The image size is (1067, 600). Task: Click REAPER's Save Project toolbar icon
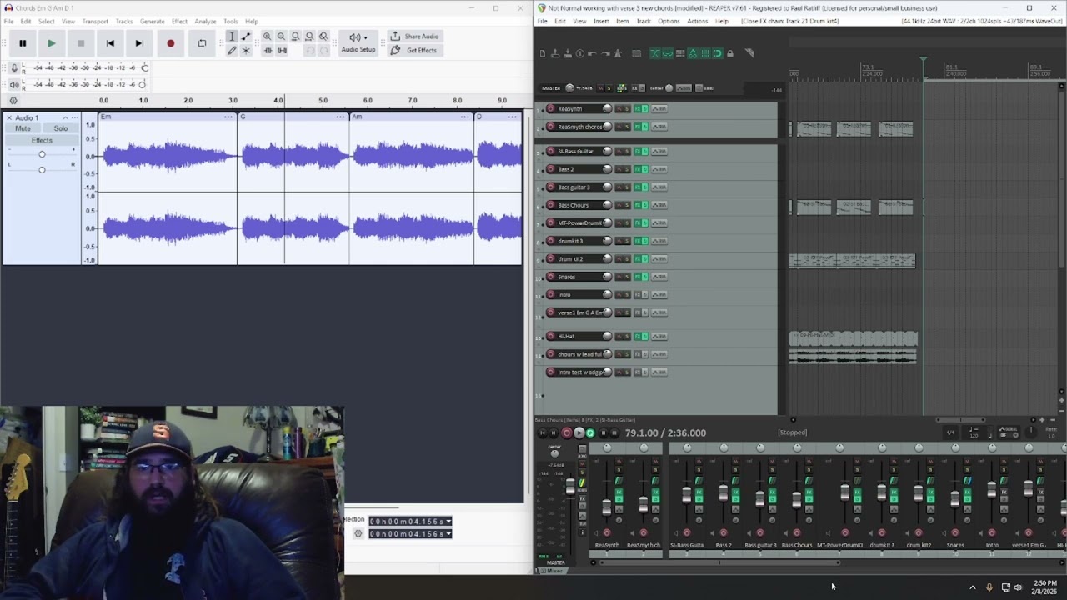pyautogui.click(x=568, y=53)
